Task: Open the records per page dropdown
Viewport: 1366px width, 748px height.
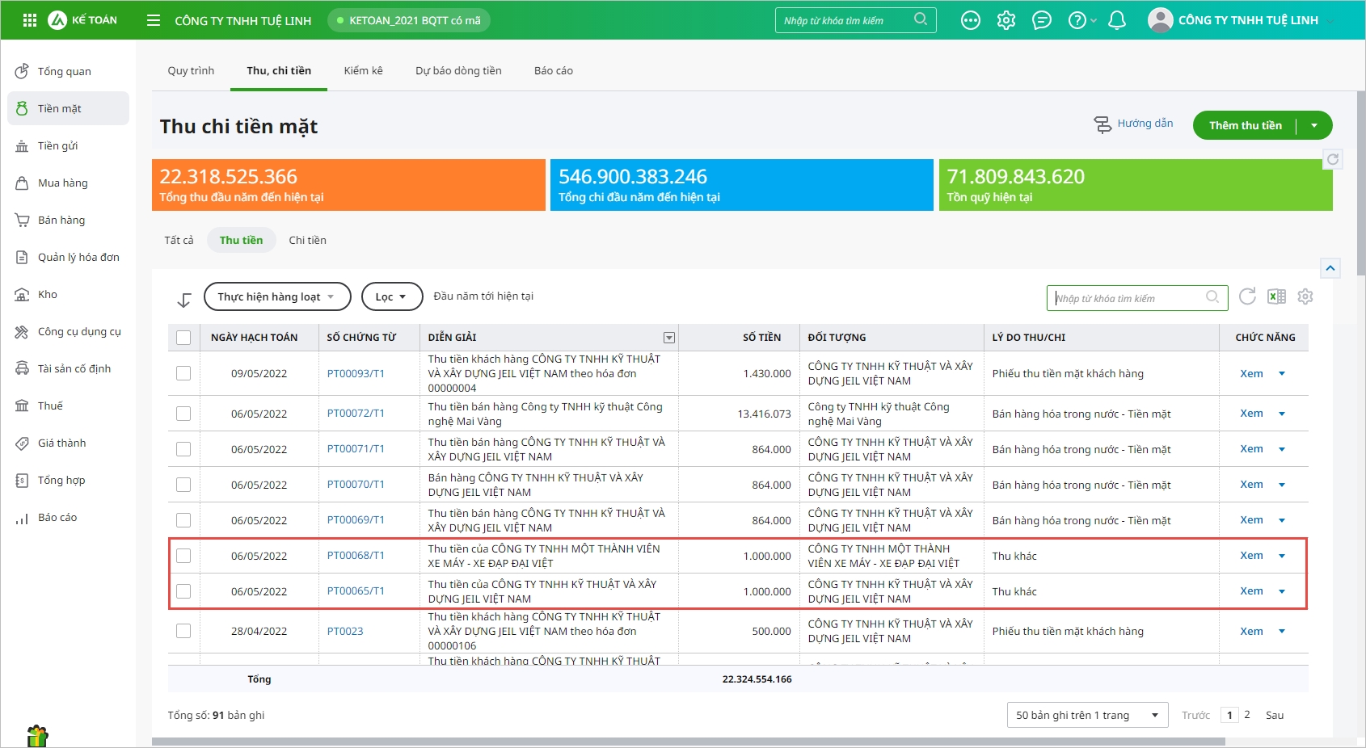Action: [1086, 715]
